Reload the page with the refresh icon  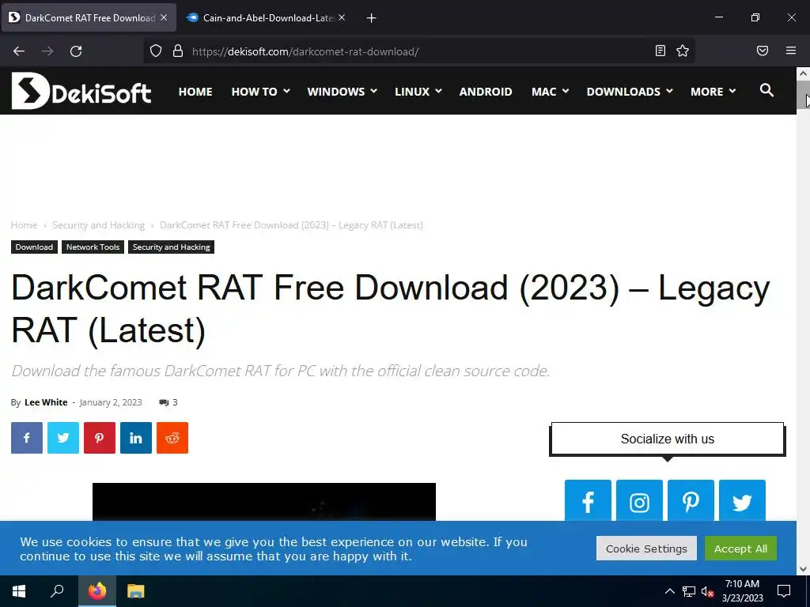click(76, 51)
